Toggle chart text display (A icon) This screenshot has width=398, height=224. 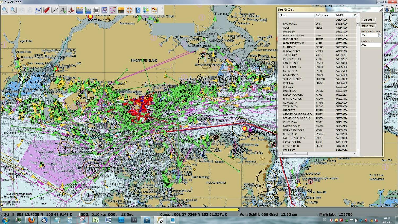63,10
